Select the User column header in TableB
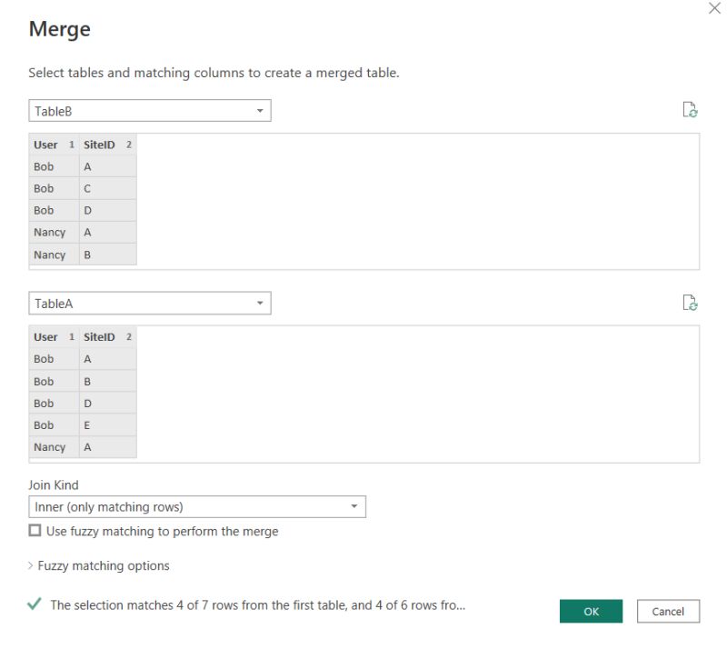Image resolution: width=727 pixels, height=649 pixels. click(47, 144)
